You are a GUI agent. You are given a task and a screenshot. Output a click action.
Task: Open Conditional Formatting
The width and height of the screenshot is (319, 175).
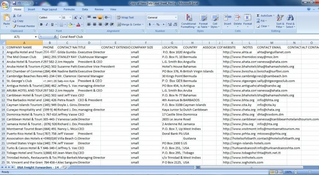point(188,21)
